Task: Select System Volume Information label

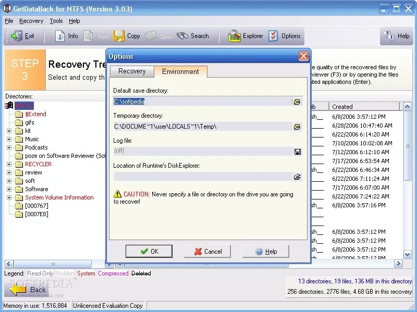Action: [x=59, y=198]
